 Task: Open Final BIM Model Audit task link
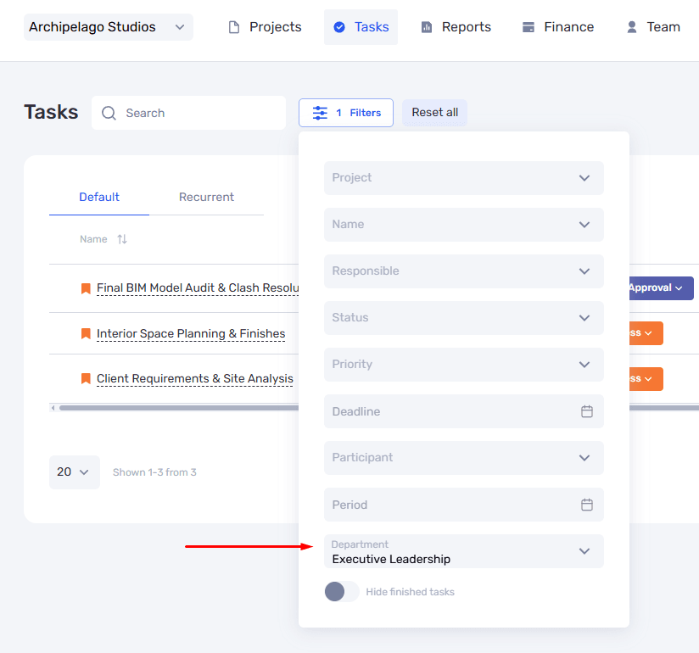(198, 288)
